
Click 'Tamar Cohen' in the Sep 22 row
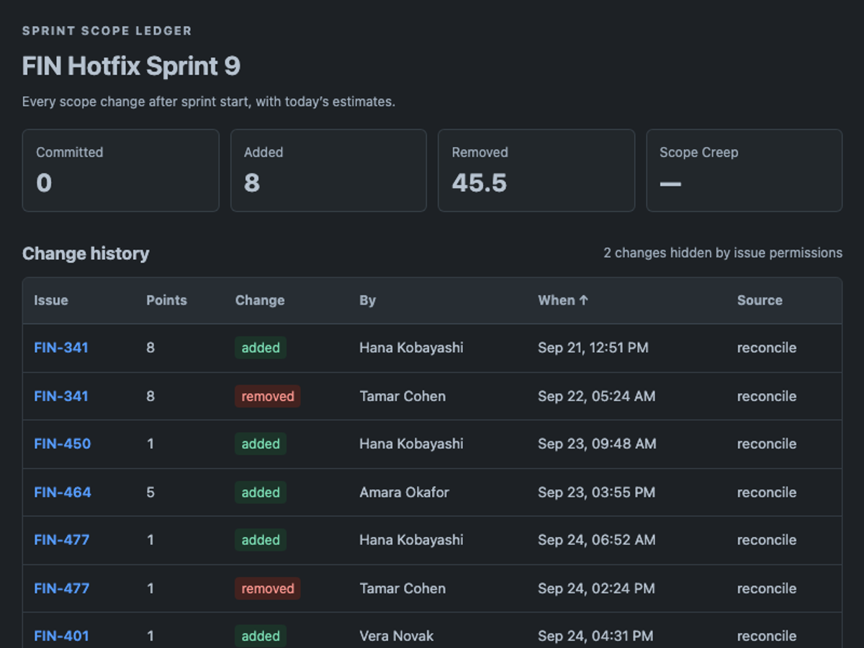coord(402,396)
